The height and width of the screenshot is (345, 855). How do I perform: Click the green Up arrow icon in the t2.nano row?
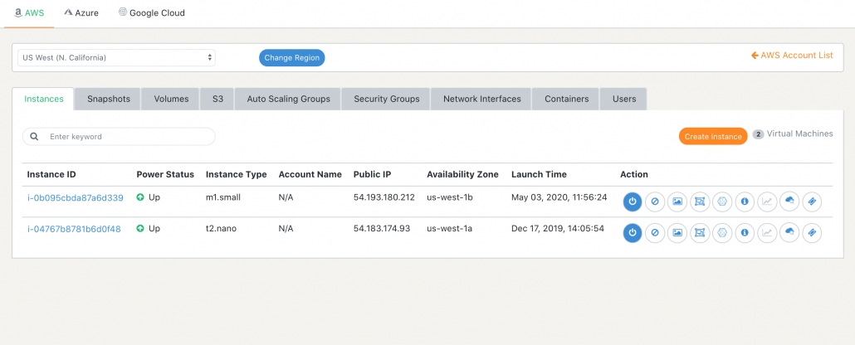coord(140,228)
